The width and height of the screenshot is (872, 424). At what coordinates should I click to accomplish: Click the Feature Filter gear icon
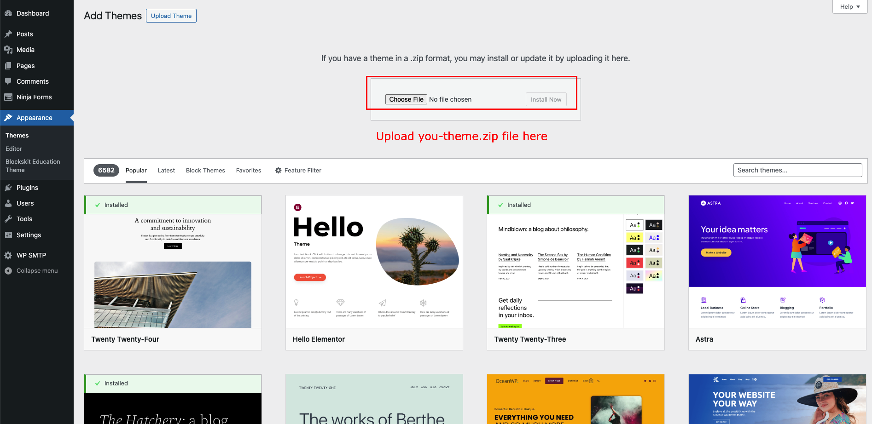pyautogui.click(x=278, y=170)
